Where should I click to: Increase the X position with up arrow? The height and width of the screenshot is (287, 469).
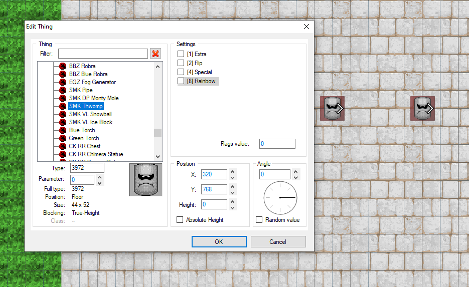click(232, 172)
